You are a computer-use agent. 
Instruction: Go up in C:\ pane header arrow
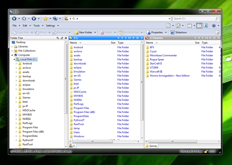[x=126, y=38]
